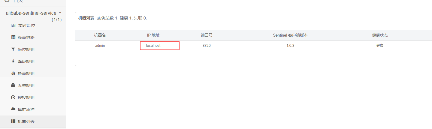Click the lock icon for 系统规则
This screenshot has width=432, height=129.
13,85
